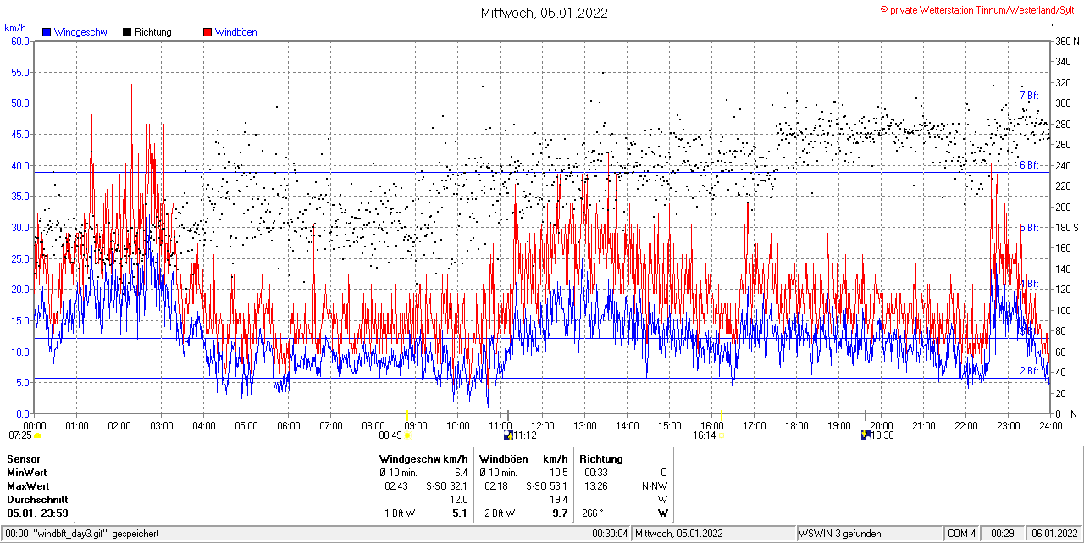Viewport: 1084px width, 543px height.
Task: Click the 5 Bft level label
Action: click(x=1029, y=228)
